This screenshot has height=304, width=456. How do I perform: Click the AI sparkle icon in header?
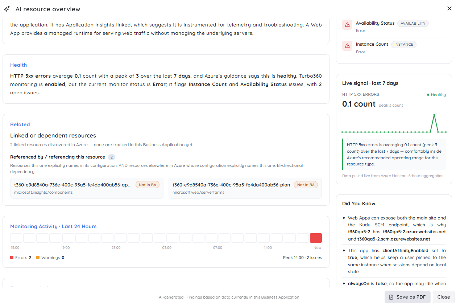[x=7, y=9]
